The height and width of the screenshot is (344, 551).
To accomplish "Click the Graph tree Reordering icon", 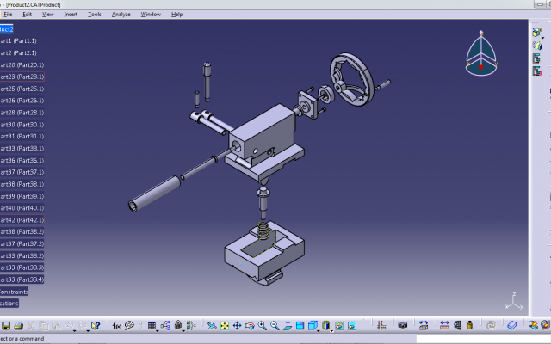I will (x=536, y=58).
